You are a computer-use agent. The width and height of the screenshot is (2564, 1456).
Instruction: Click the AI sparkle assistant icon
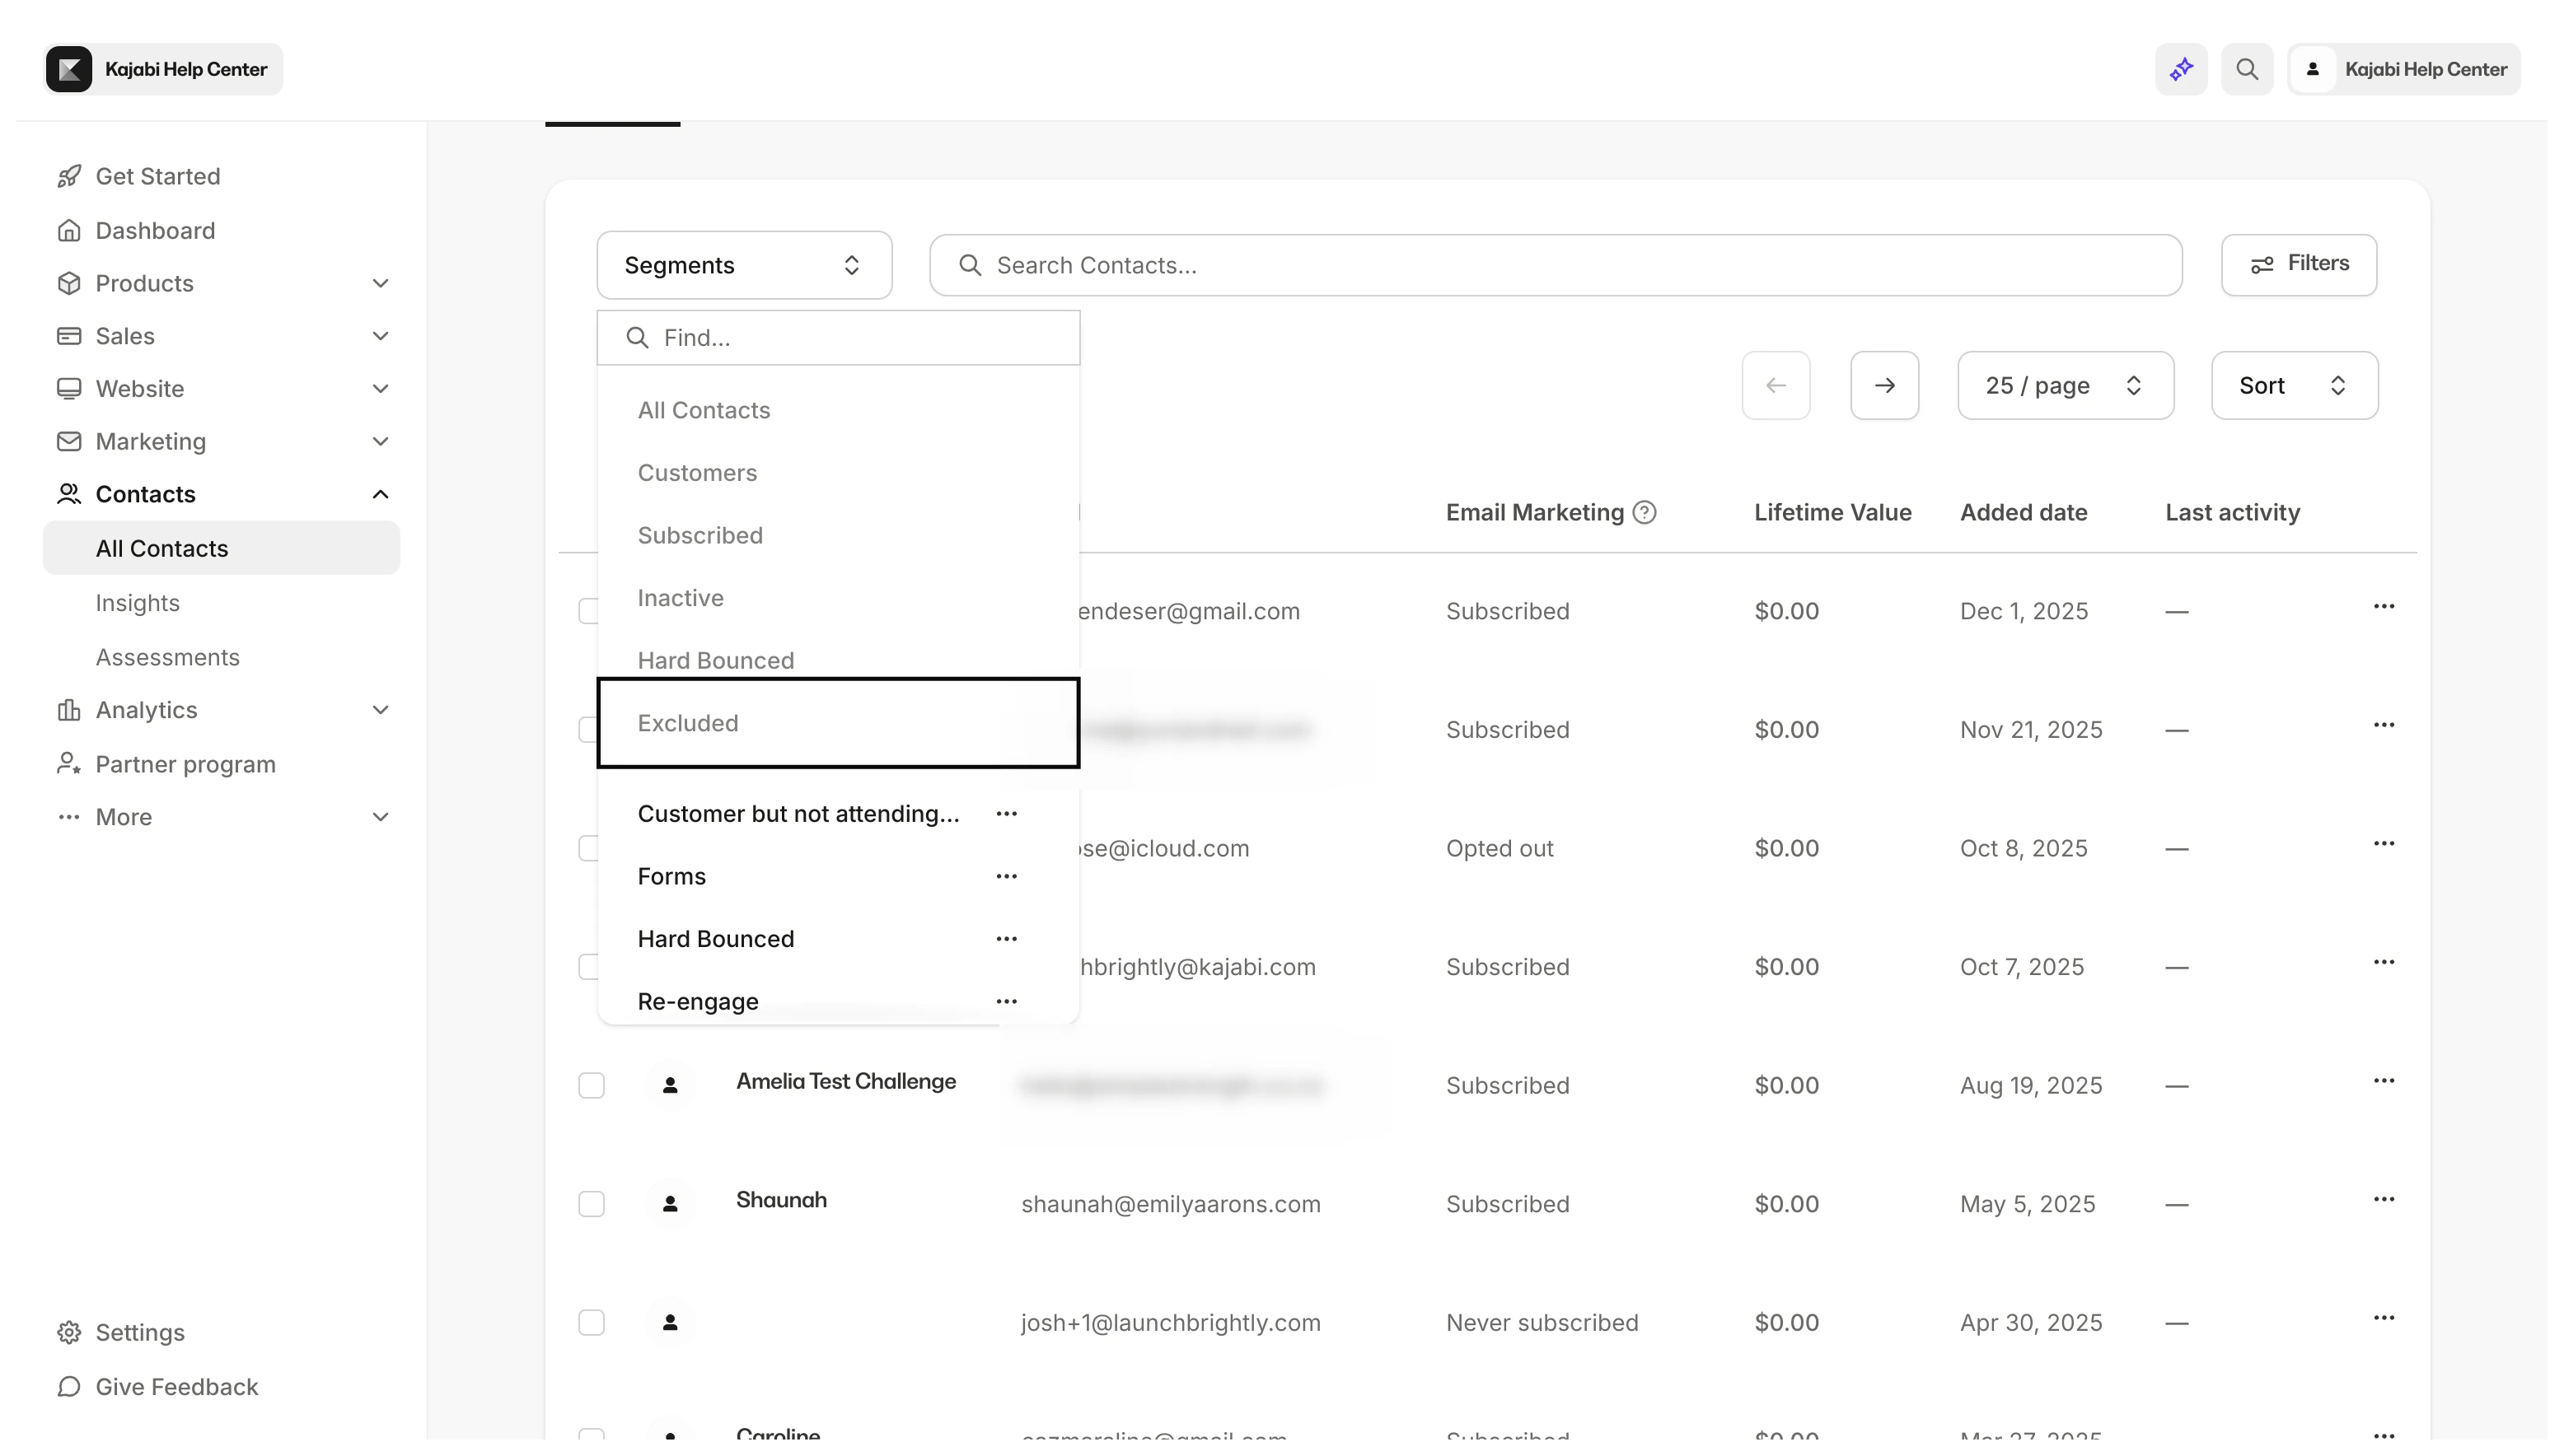click(2181, 69)
